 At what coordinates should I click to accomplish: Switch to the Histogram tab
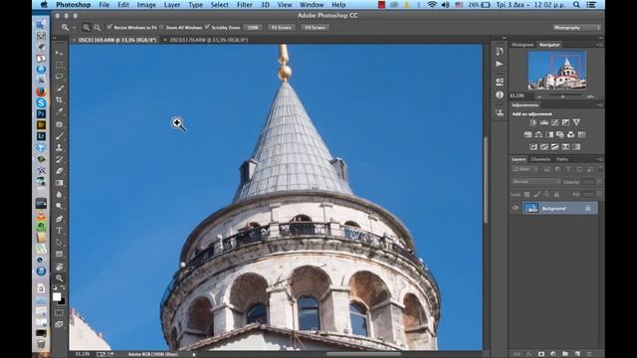coord(523,45)
